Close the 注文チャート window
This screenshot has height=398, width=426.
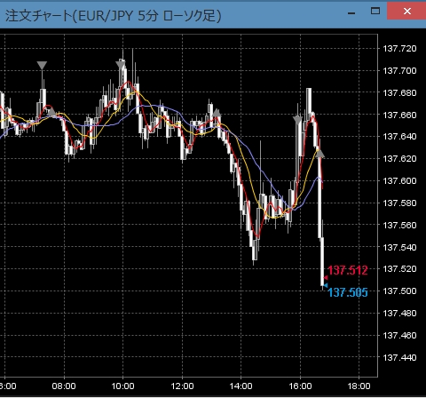(x=406, y=12)
